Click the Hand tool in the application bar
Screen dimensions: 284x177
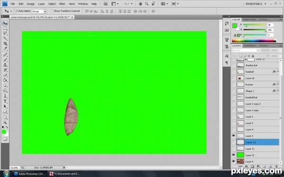pos(141,4)
